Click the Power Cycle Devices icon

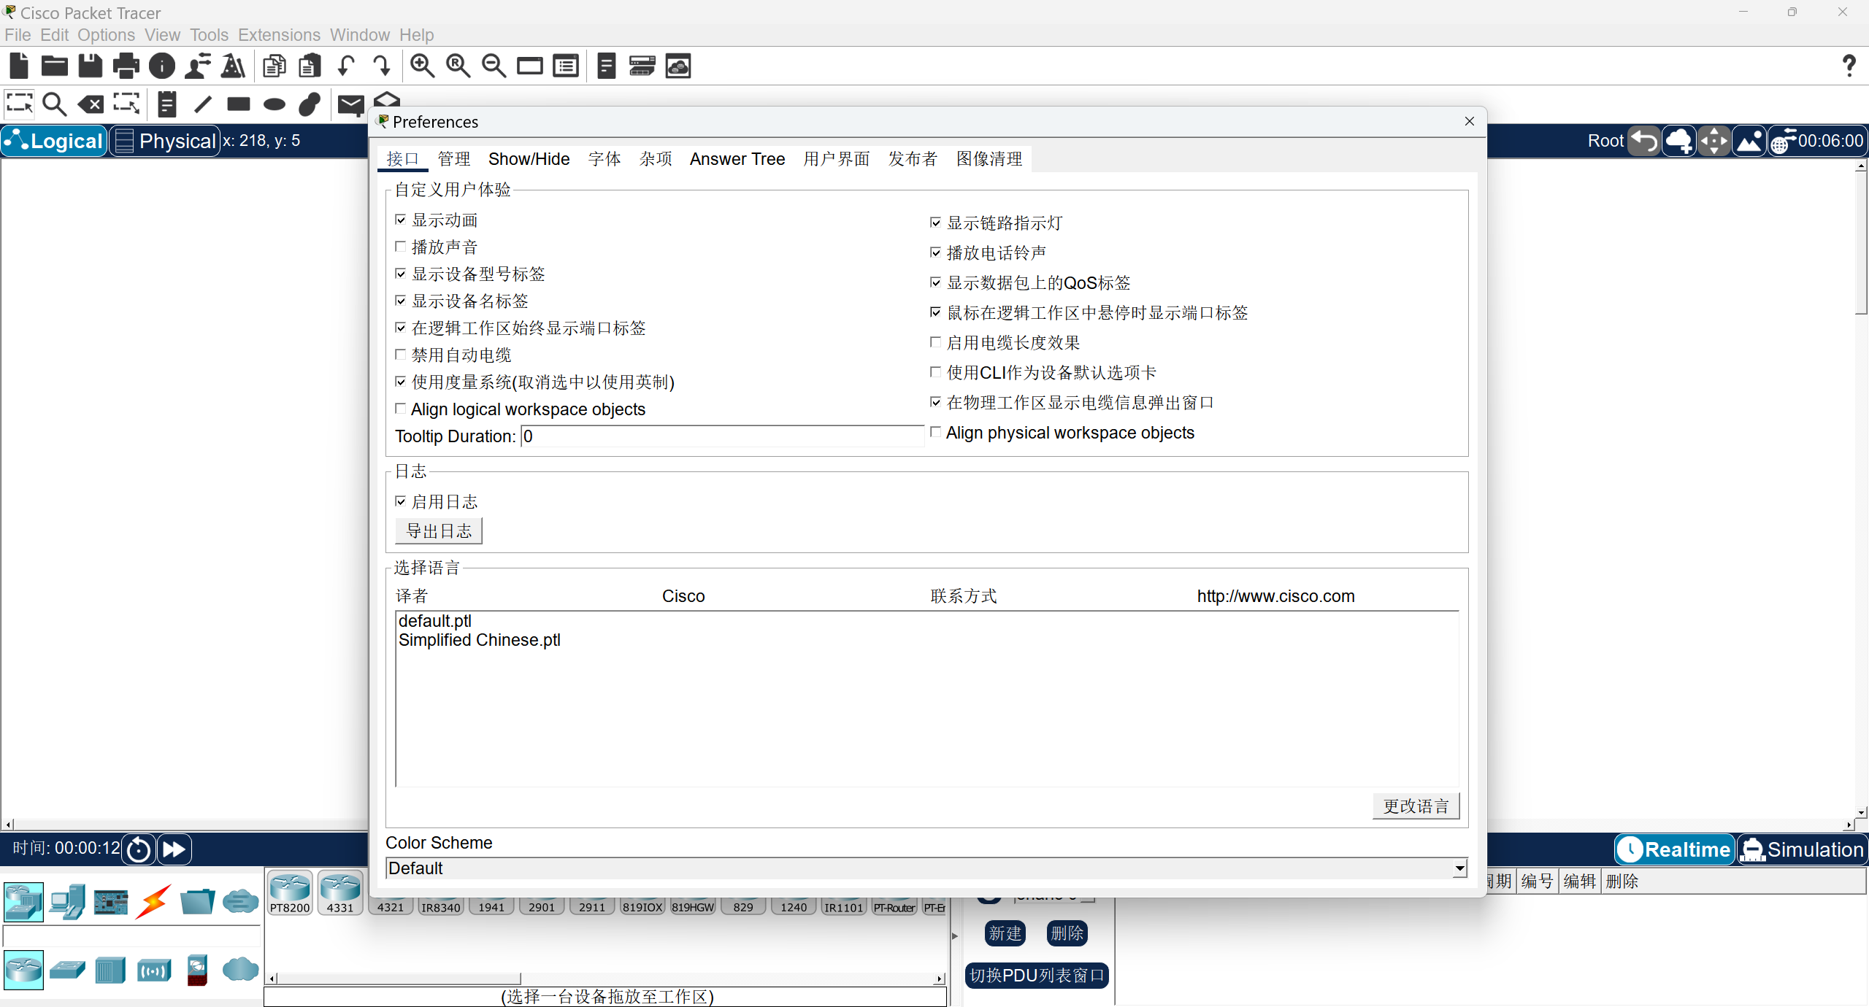tap(138, 849)
